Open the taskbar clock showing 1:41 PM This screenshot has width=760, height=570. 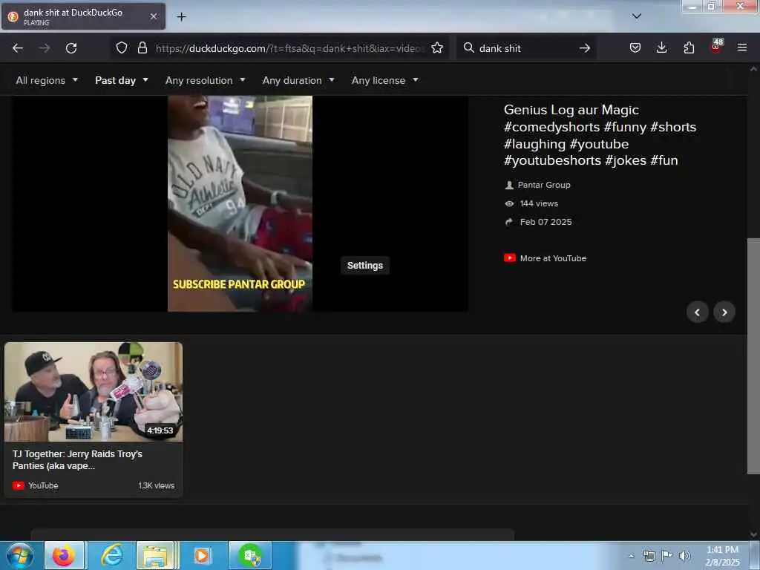click(x=723, y=556)
